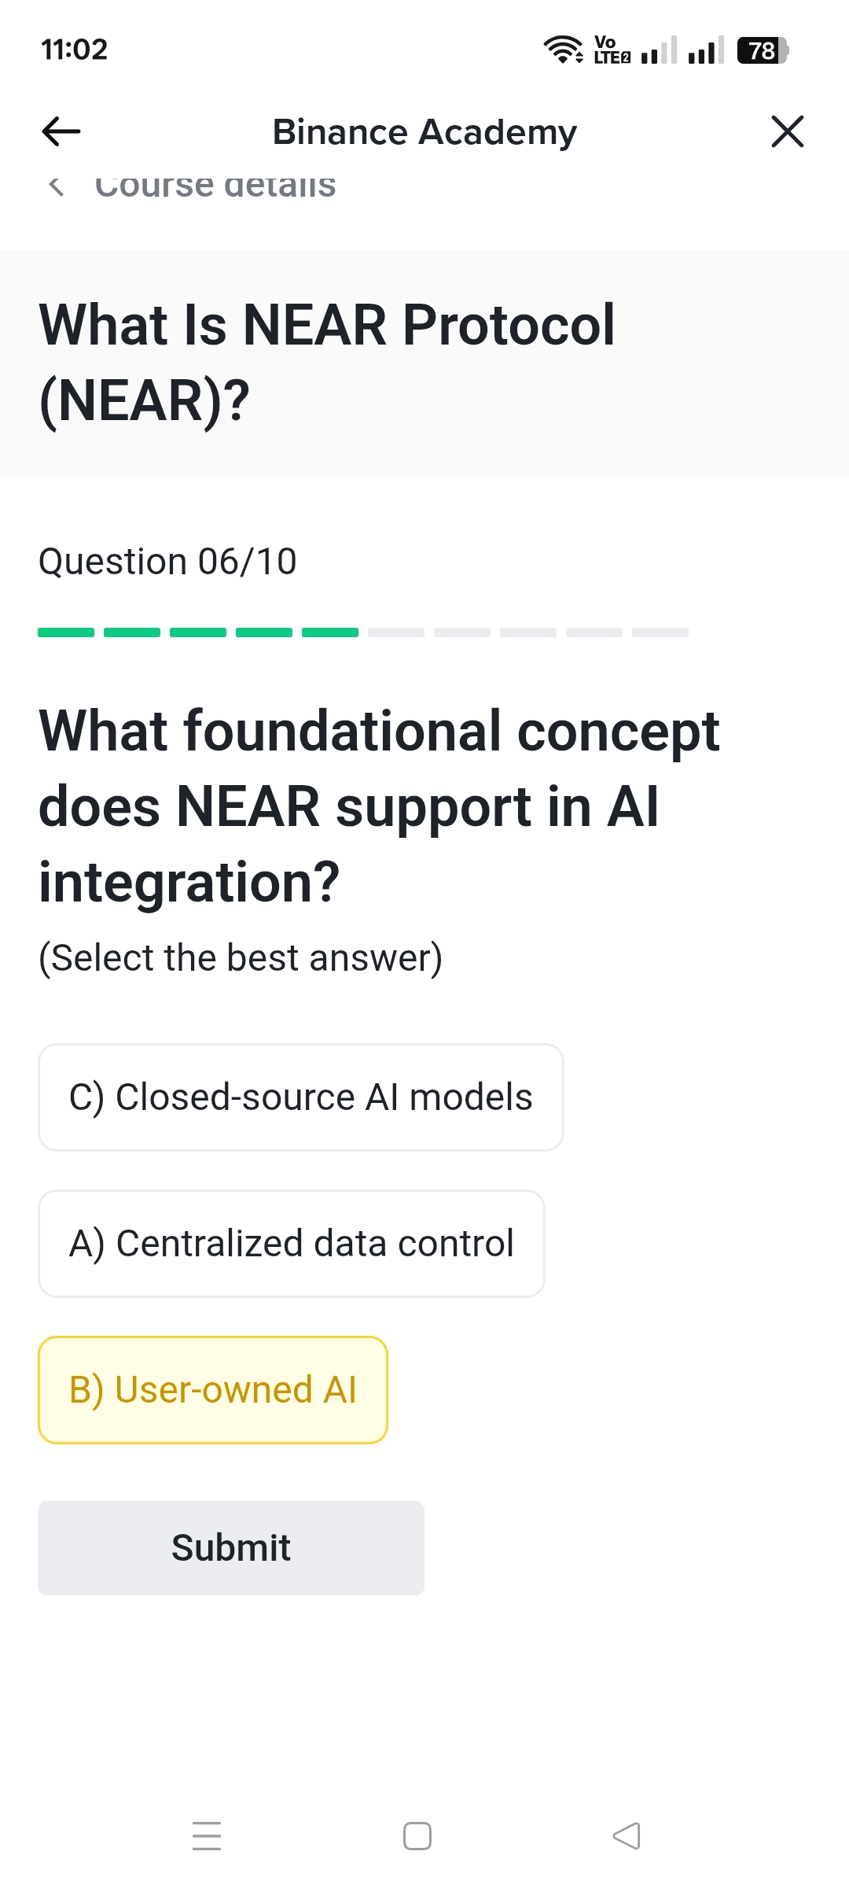Tap the back arrow in the header
849x1888 pixels.
pyautogui.click(x=61, y=131)
